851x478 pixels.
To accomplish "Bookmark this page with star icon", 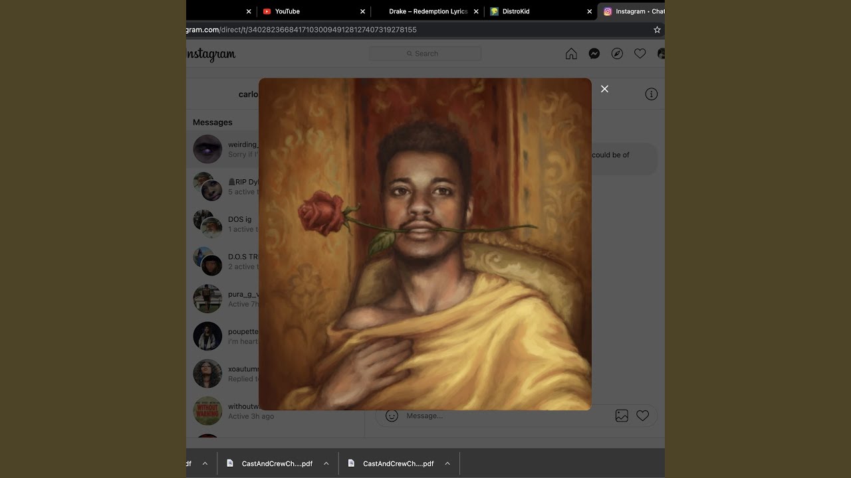I will click(657, 30).
